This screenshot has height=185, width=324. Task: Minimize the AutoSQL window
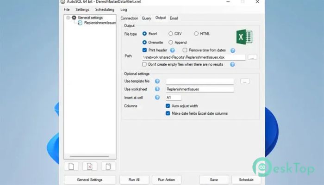point(228,2)
